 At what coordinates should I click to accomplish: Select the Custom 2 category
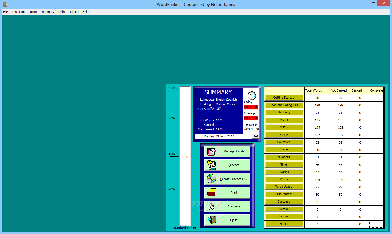(x=284, y=209)
